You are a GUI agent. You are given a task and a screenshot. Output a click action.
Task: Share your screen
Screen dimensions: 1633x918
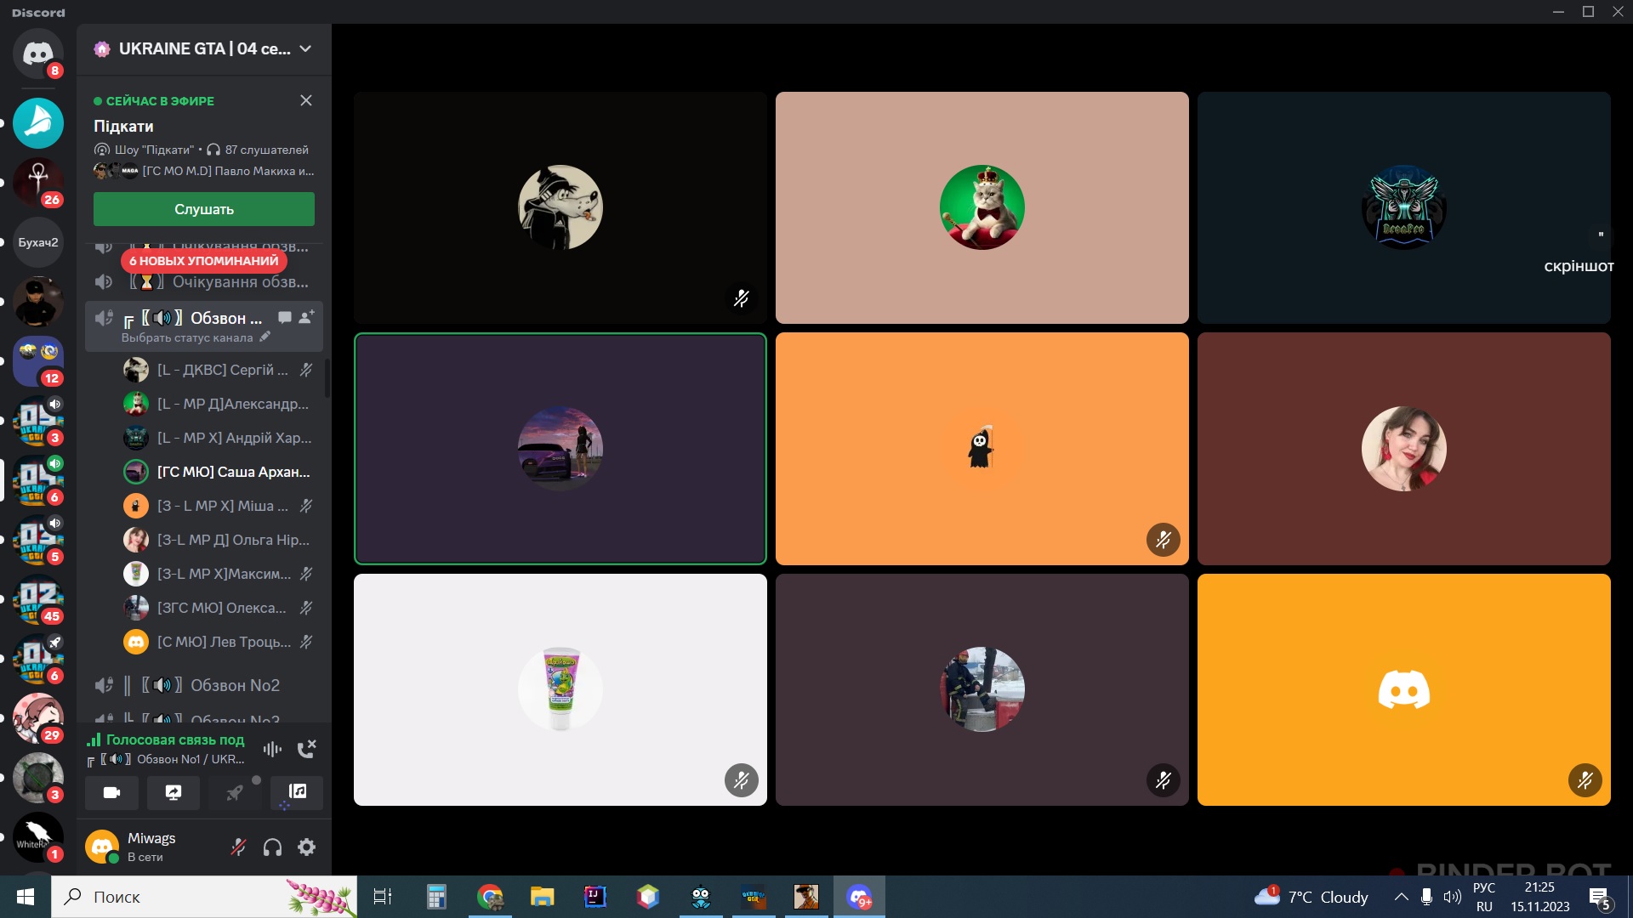click(174, 792)
